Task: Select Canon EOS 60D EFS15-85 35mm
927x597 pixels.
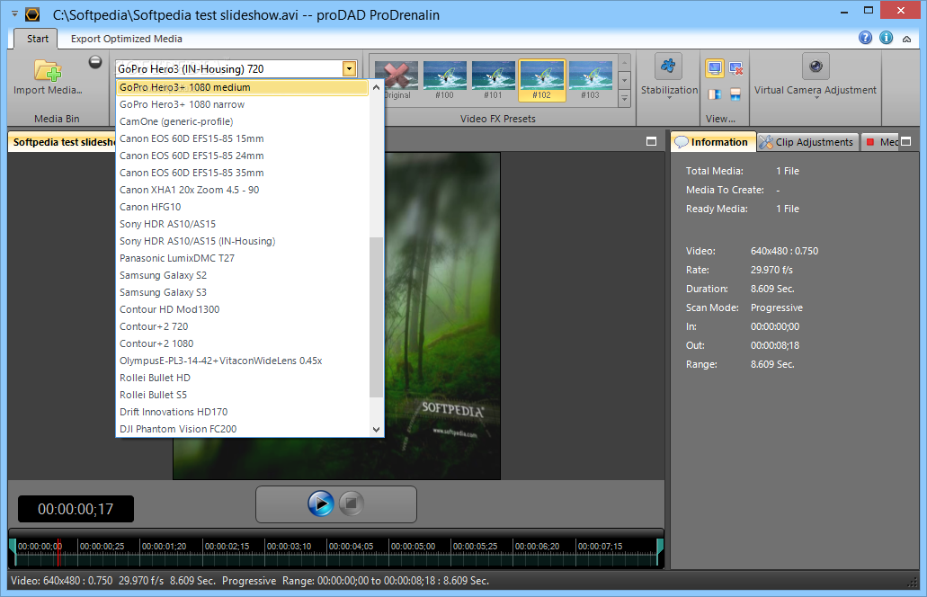Action: tap(242, 174)
